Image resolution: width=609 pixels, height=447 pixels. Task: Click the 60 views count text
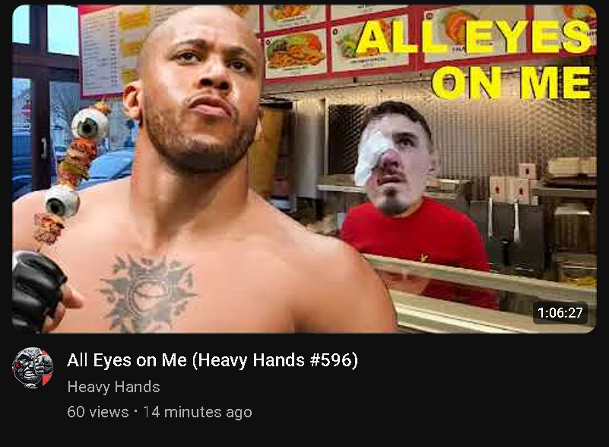point(97,412)
